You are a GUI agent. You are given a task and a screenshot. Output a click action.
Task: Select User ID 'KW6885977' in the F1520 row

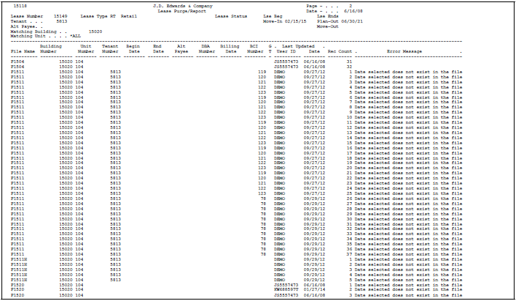(286, 289)
